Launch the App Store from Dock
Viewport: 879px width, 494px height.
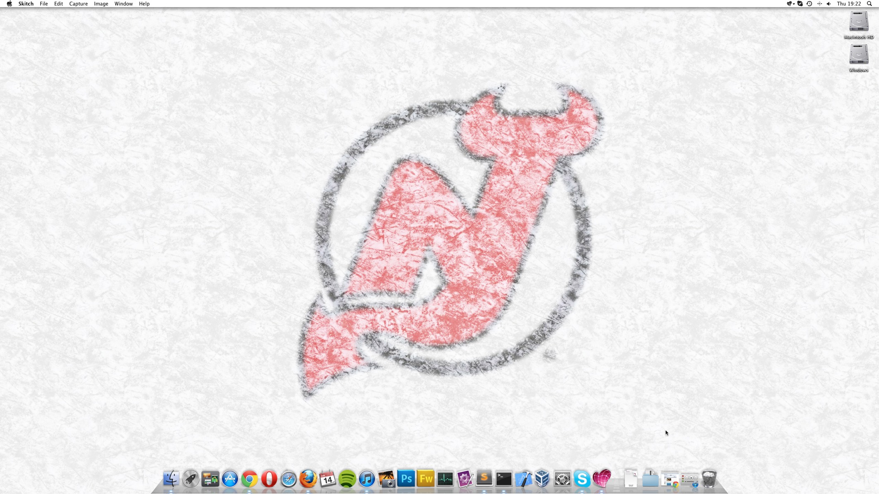pyautogui.click(x=230, y=479)
